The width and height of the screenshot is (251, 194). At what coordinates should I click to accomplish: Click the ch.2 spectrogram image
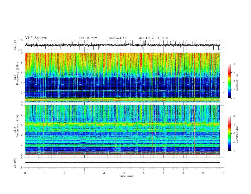[122, 130]
